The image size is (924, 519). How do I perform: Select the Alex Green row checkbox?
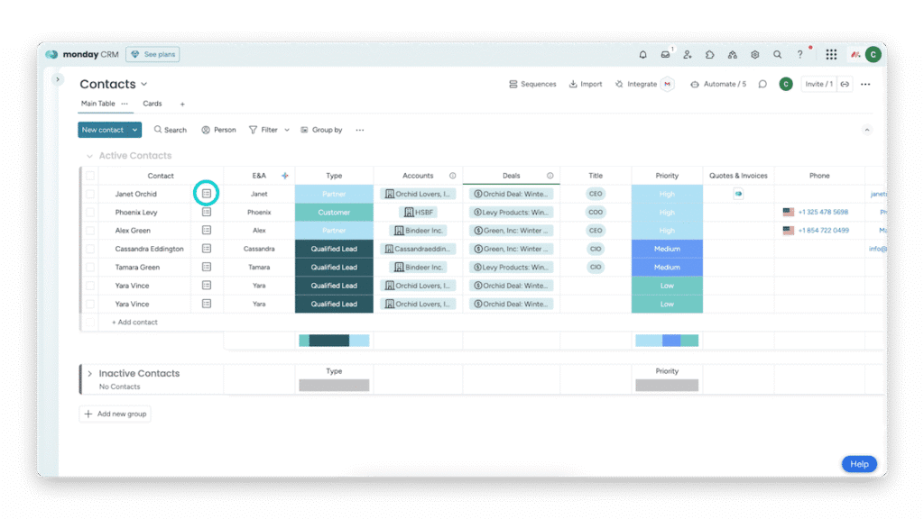pos(90,230)
